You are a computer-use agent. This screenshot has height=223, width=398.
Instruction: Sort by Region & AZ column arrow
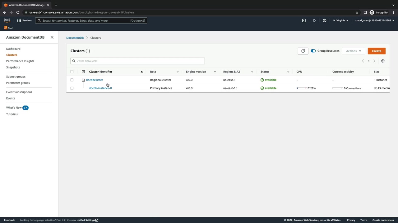(252, 72)
